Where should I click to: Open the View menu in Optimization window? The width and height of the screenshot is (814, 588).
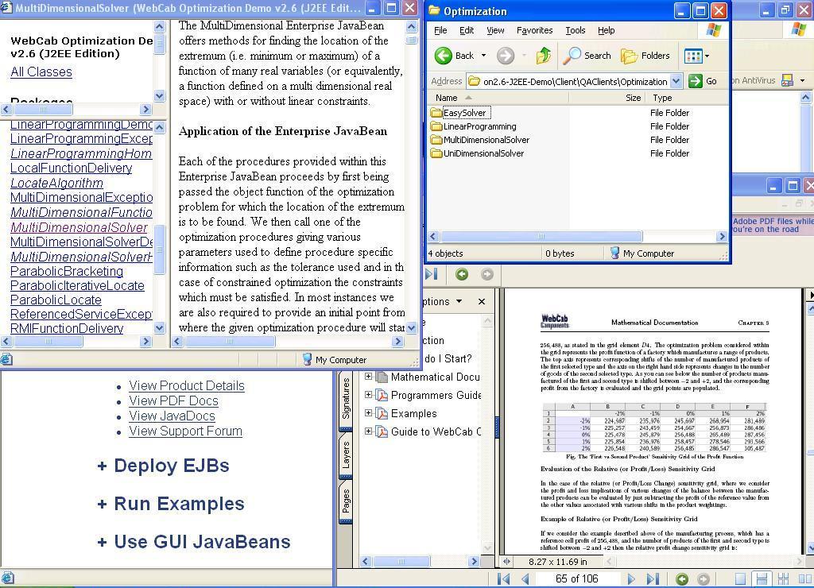pyautogui.click(x=495, y=31)
